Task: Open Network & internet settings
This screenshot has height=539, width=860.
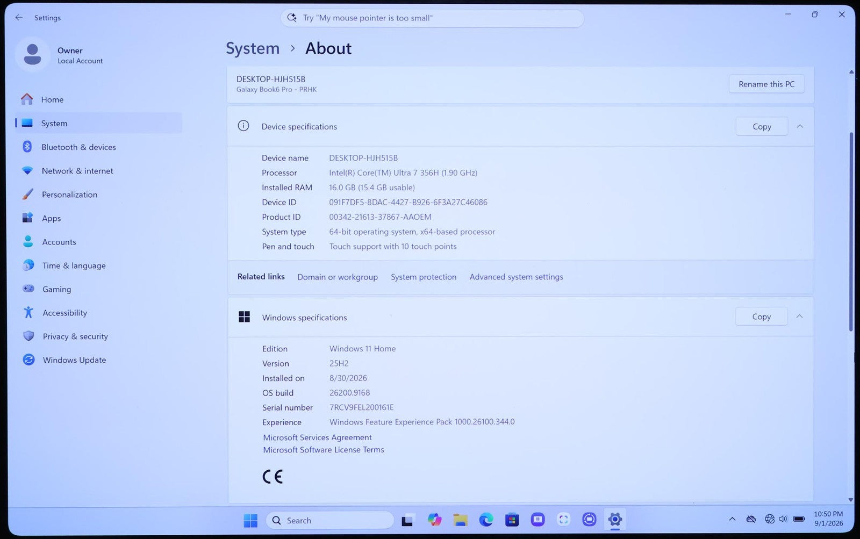Action: 77,171
